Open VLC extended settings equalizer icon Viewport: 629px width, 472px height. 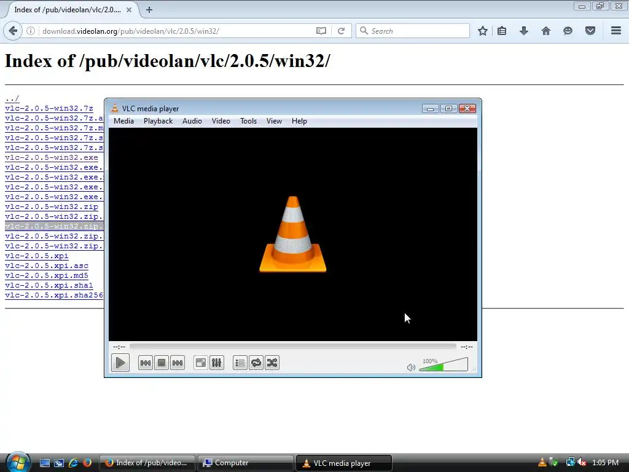[x=217, y=363]
